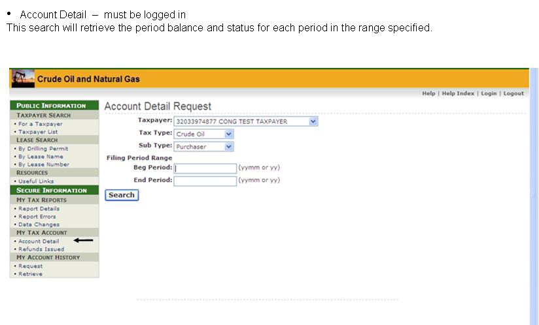Screen dimensions: 539x325
Task: Open the Taxpayer List menu item
Action: point(38,132)
